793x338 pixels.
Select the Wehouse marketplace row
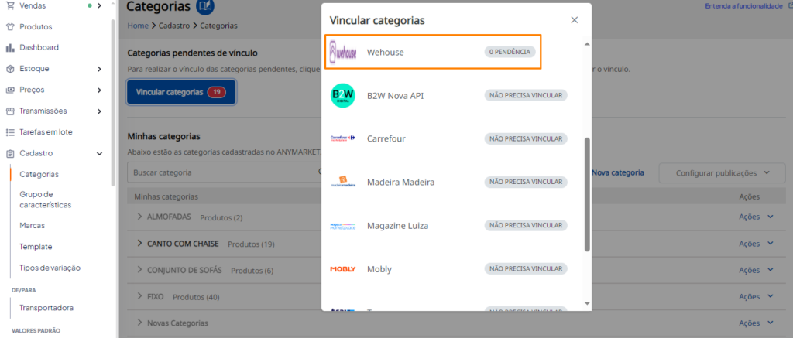pos(433,52)
